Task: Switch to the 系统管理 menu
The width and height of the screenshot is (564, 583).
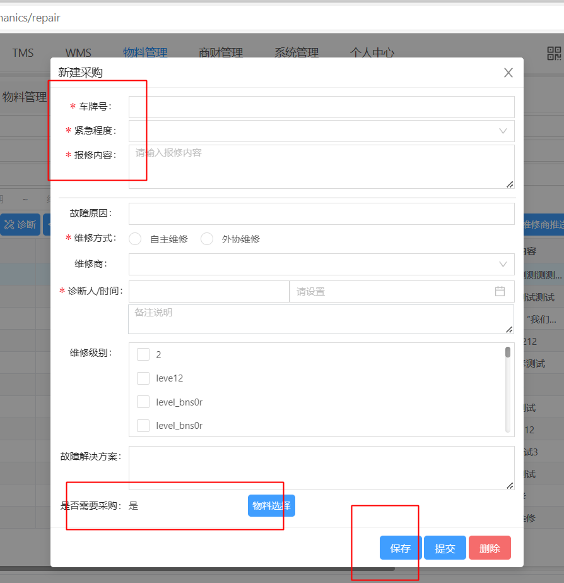Action: click(x=297, y=53)
